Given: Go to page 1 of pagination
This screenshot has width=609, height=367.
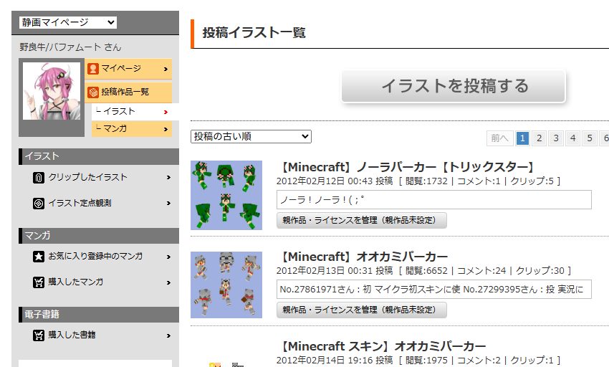Looking at the screenshot, I should (x=522, y=138).
